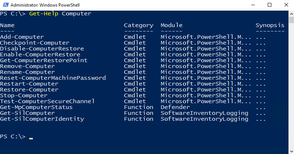Click the Administrator: Windows PowerShell title text
Viewport: 294px width, 154px height.
point(45,5)
